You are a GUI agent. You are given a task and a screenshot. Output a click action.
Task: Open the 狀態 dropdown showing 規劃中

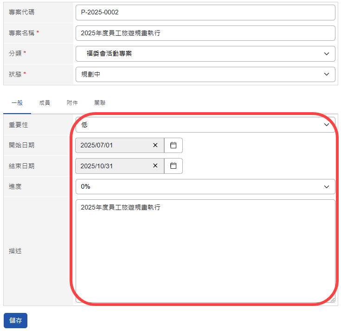tap(205, 74)
